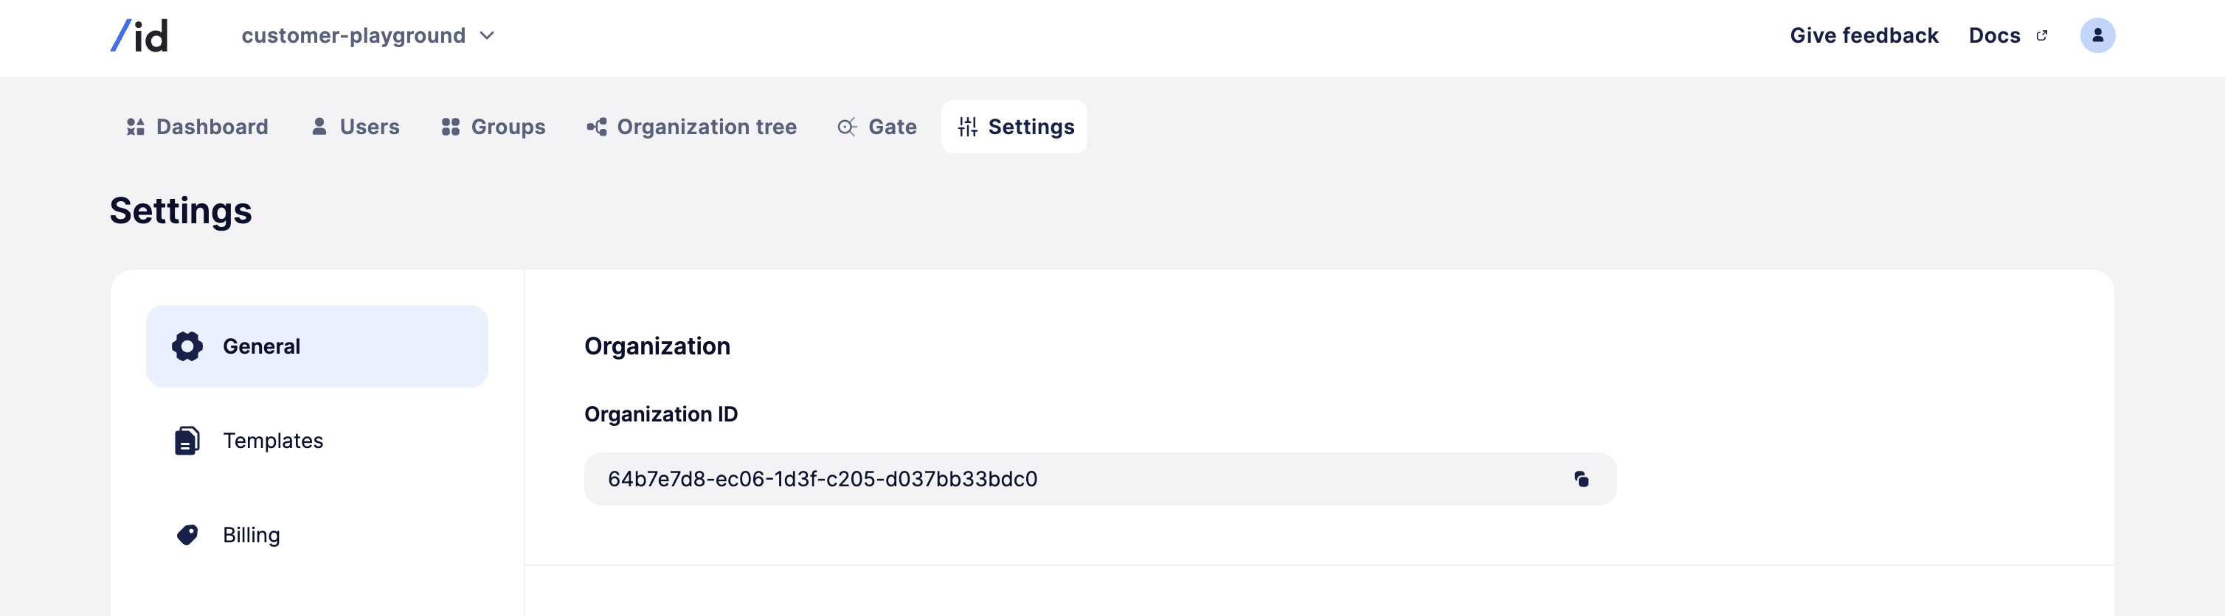Image resolution: width=2225 pixels, height=616 pixels.
Task: Switch to the Users tab
Action: tap(355, 127)
